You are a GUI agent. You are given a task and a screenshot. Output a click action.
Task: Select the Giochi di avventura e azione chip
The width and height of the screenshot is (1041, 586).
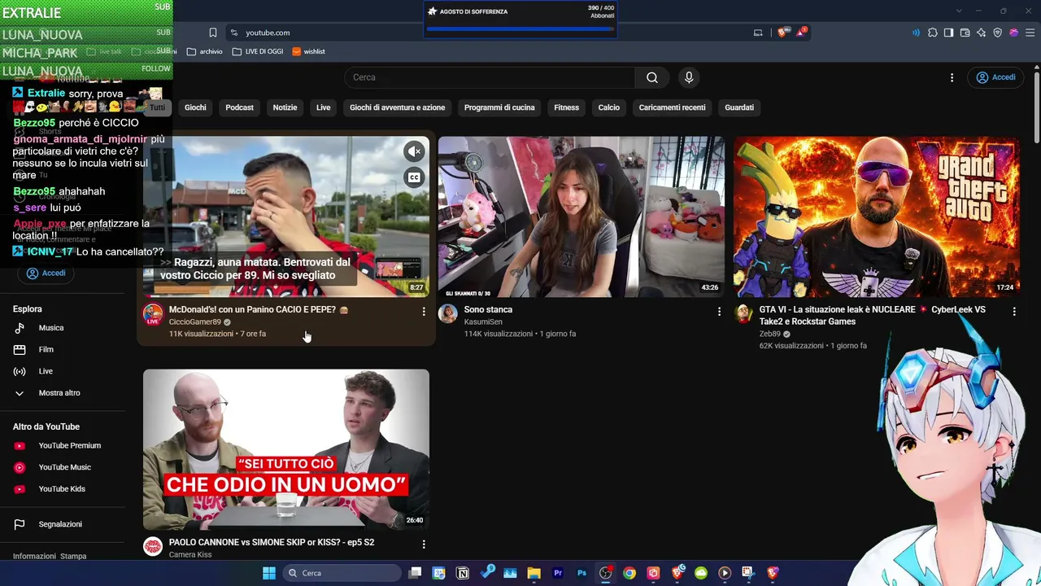(x=397, y=107)
